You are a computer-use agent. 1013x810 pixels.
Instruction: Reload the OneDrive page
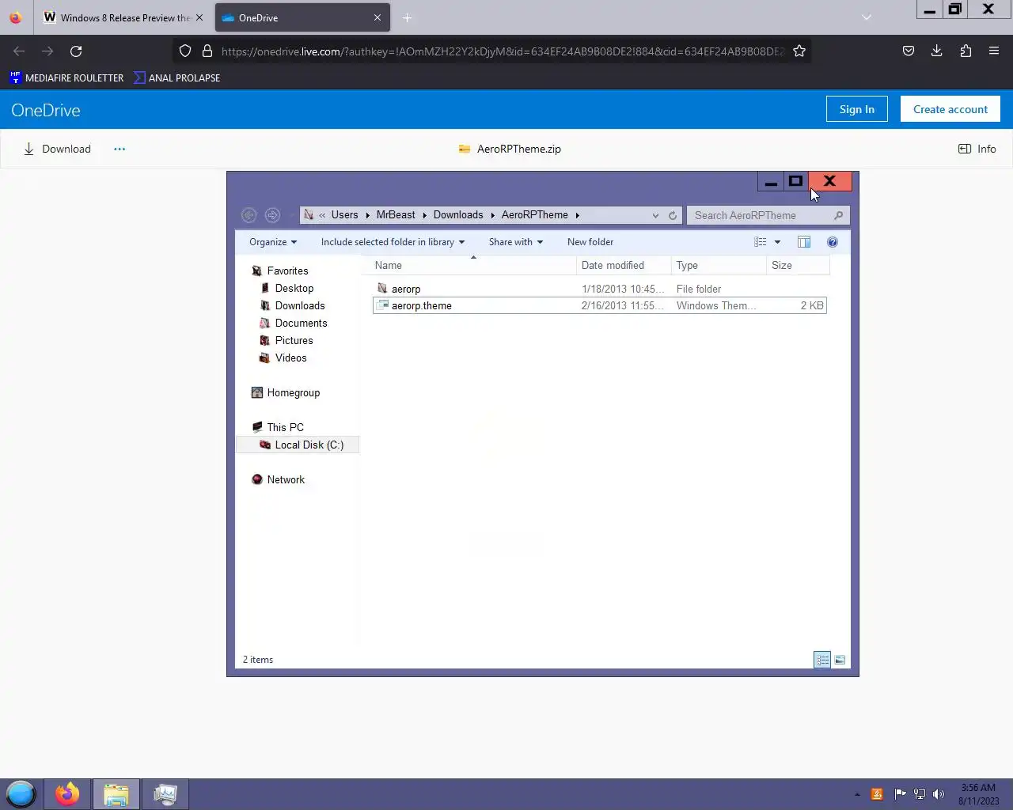76,51
